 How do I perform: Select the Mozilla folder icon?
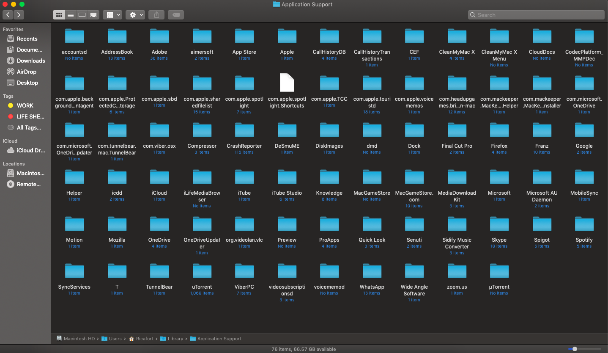(x=117, y=224)
